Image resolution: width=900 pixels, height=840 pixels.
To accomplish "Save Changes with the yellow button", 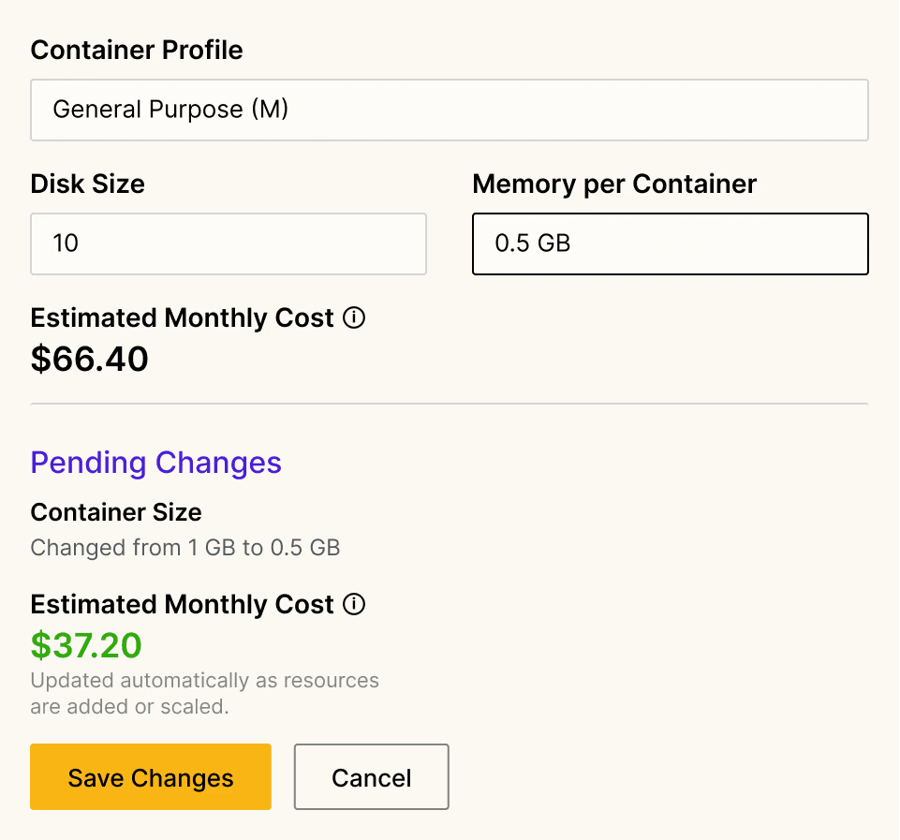I will (x=151, y=777).
